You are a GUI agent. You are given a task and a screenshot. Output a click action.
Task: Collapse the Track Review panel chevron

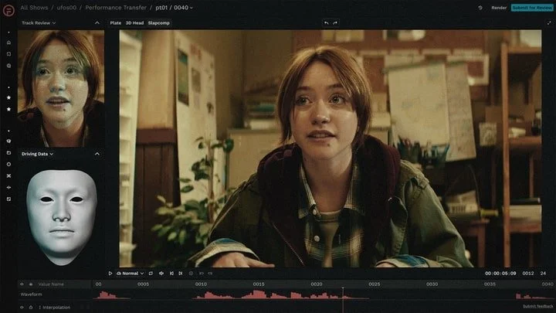97,23
